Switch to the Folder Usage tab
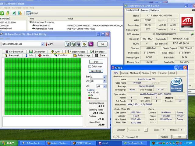This screenshot has width=195, height=146. [x=82, y=55]
